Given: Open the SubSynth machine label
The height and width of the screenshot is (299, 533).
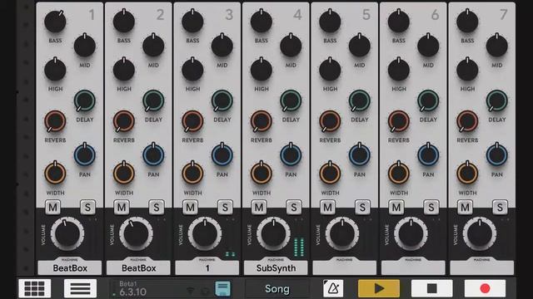Looking at the screenshot, I should (276, 267).
